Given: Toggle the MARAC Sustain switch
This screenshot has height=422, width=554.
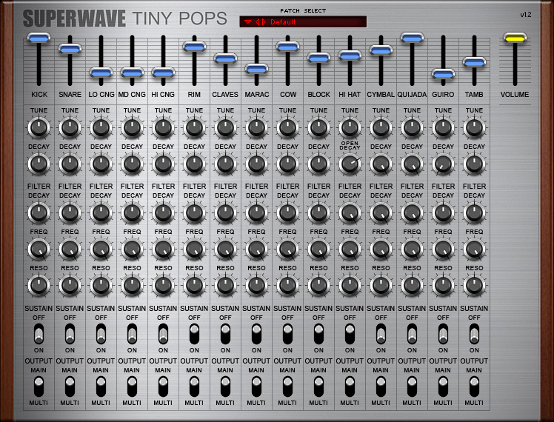Looking at the screenshot, I should coord(256,334).
